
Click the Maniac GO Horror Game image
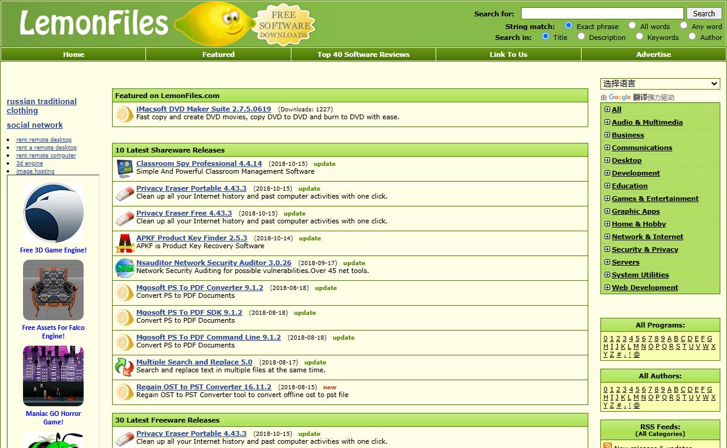coord(53,376)
